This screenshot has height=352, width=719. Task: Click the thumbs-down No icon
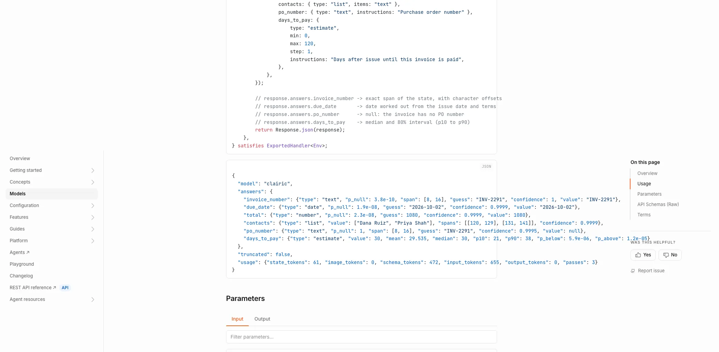(666, 255)
